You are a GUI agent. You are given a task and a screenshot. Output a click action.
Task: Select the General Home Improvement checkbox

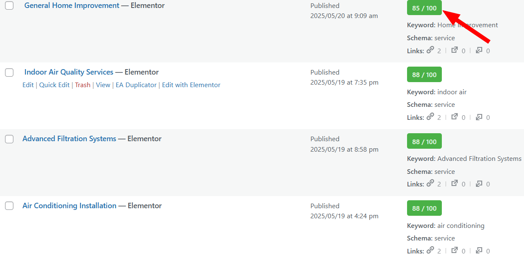coord(9,6)
